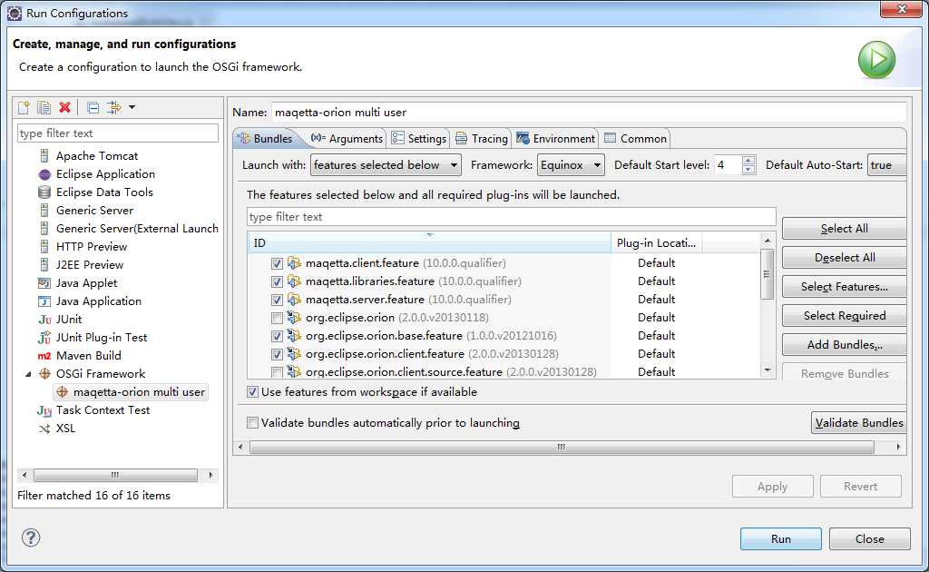929x572 pixels.
Task: Click the Select Features... button
Action: tap(845, 286)
